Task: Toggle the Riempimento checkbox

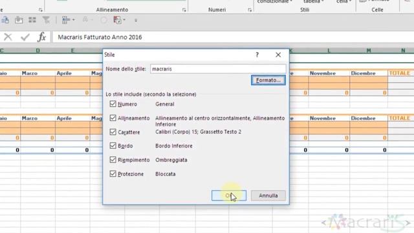Action: point(113,160)
